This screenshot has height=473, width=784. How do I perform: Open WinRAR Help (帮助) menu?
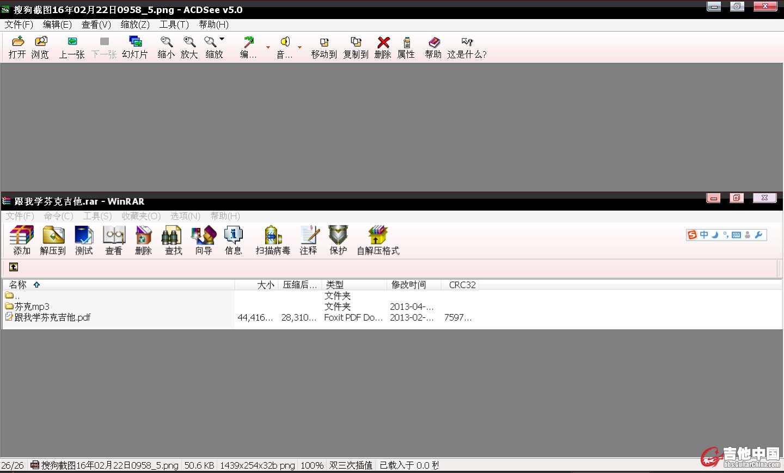225,216
